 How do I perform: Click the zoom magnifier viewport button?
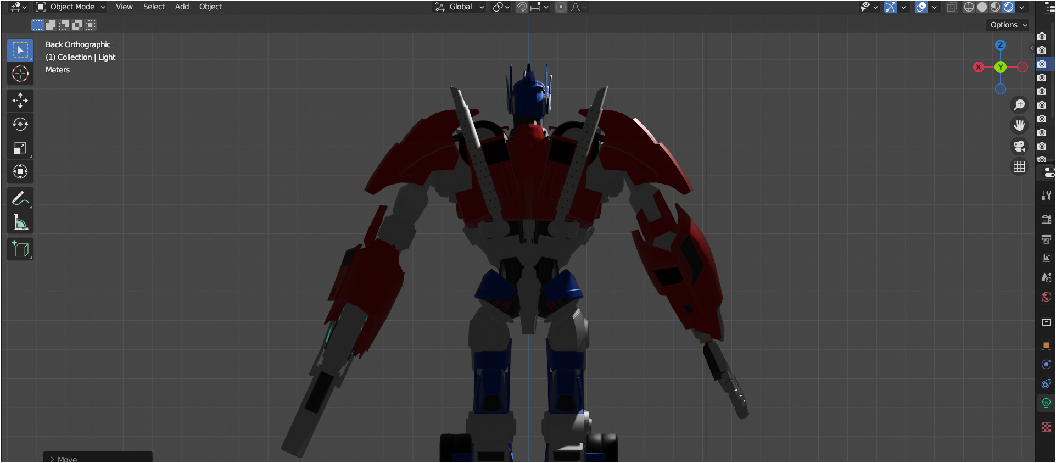(1019, 104)
